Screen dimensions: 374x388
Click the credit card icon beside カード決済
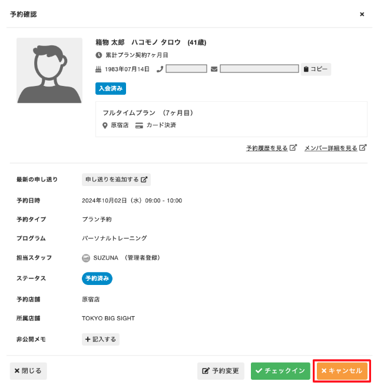pyautogui.click(x=139, y=125)
